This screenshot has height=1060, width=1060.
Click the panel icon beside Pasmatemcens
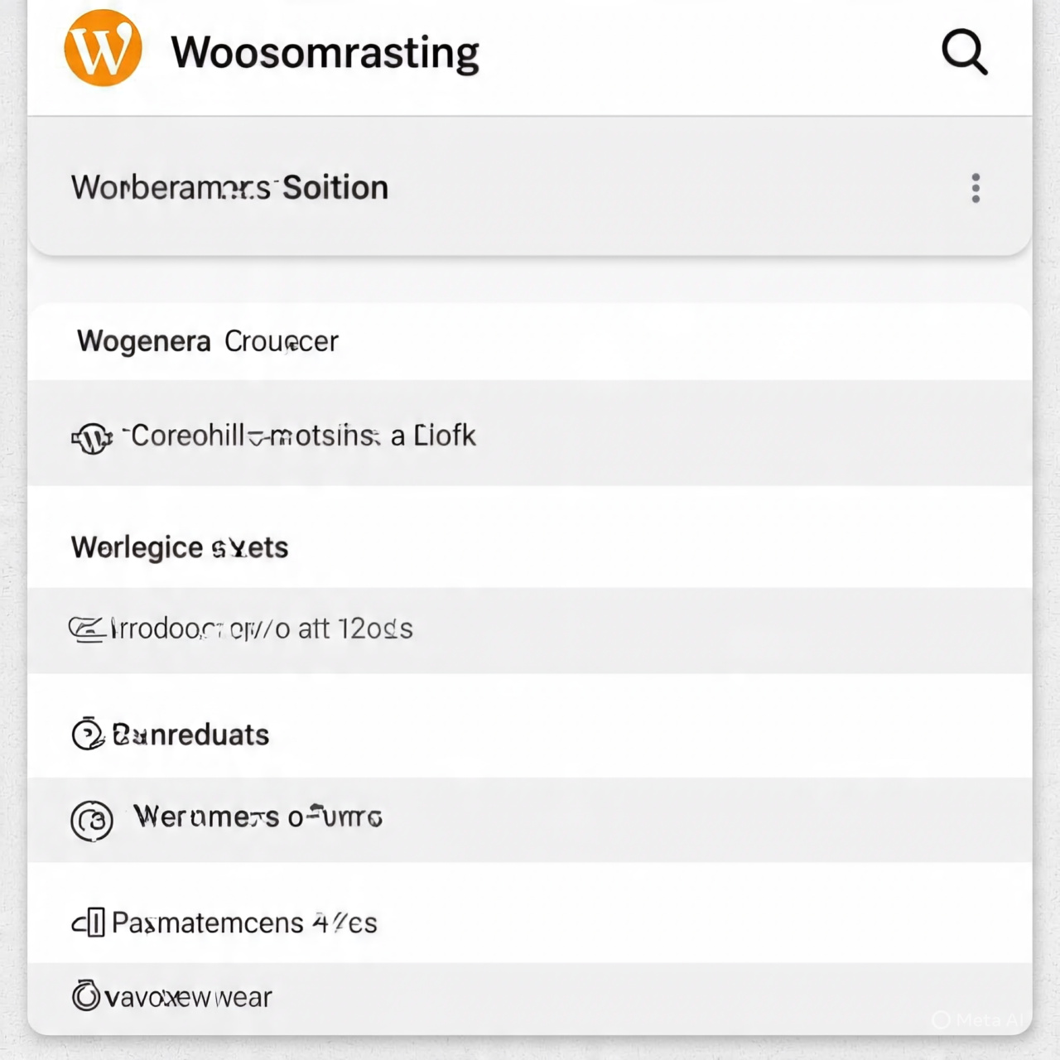click(89, 923)
